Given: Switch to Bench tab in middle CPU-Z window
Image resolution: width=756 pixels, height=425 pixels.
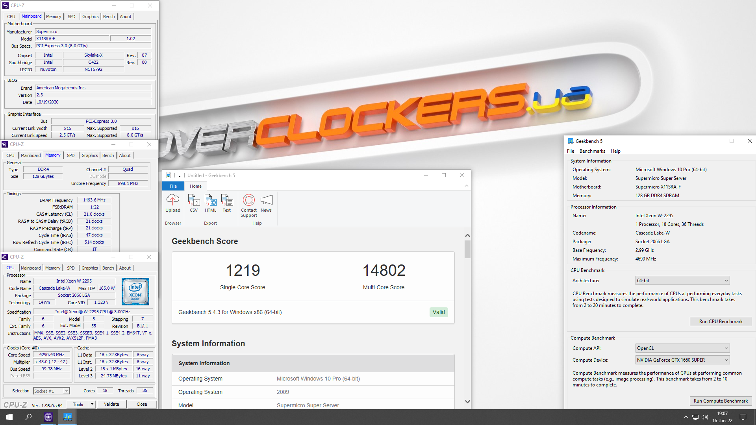Looking at the screenshot, I should click(x=108, y=155).
